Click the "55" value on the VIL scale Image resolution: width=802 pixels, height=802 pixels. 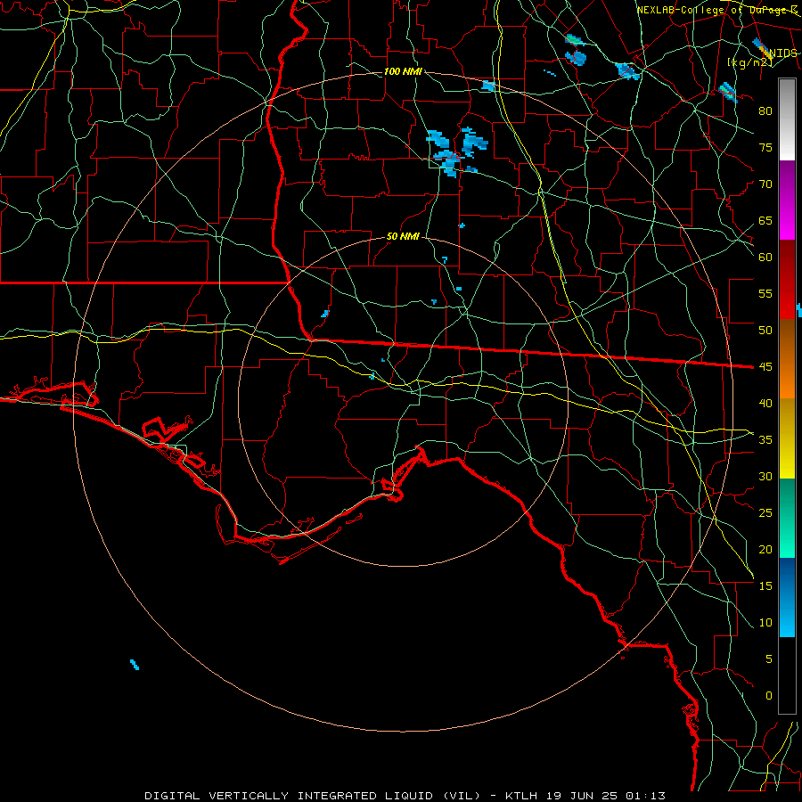[x=765, y=293]
